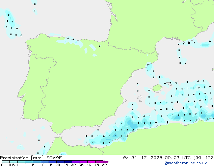
Task: Click the "We" weekday label
Action: pos(126,158)
